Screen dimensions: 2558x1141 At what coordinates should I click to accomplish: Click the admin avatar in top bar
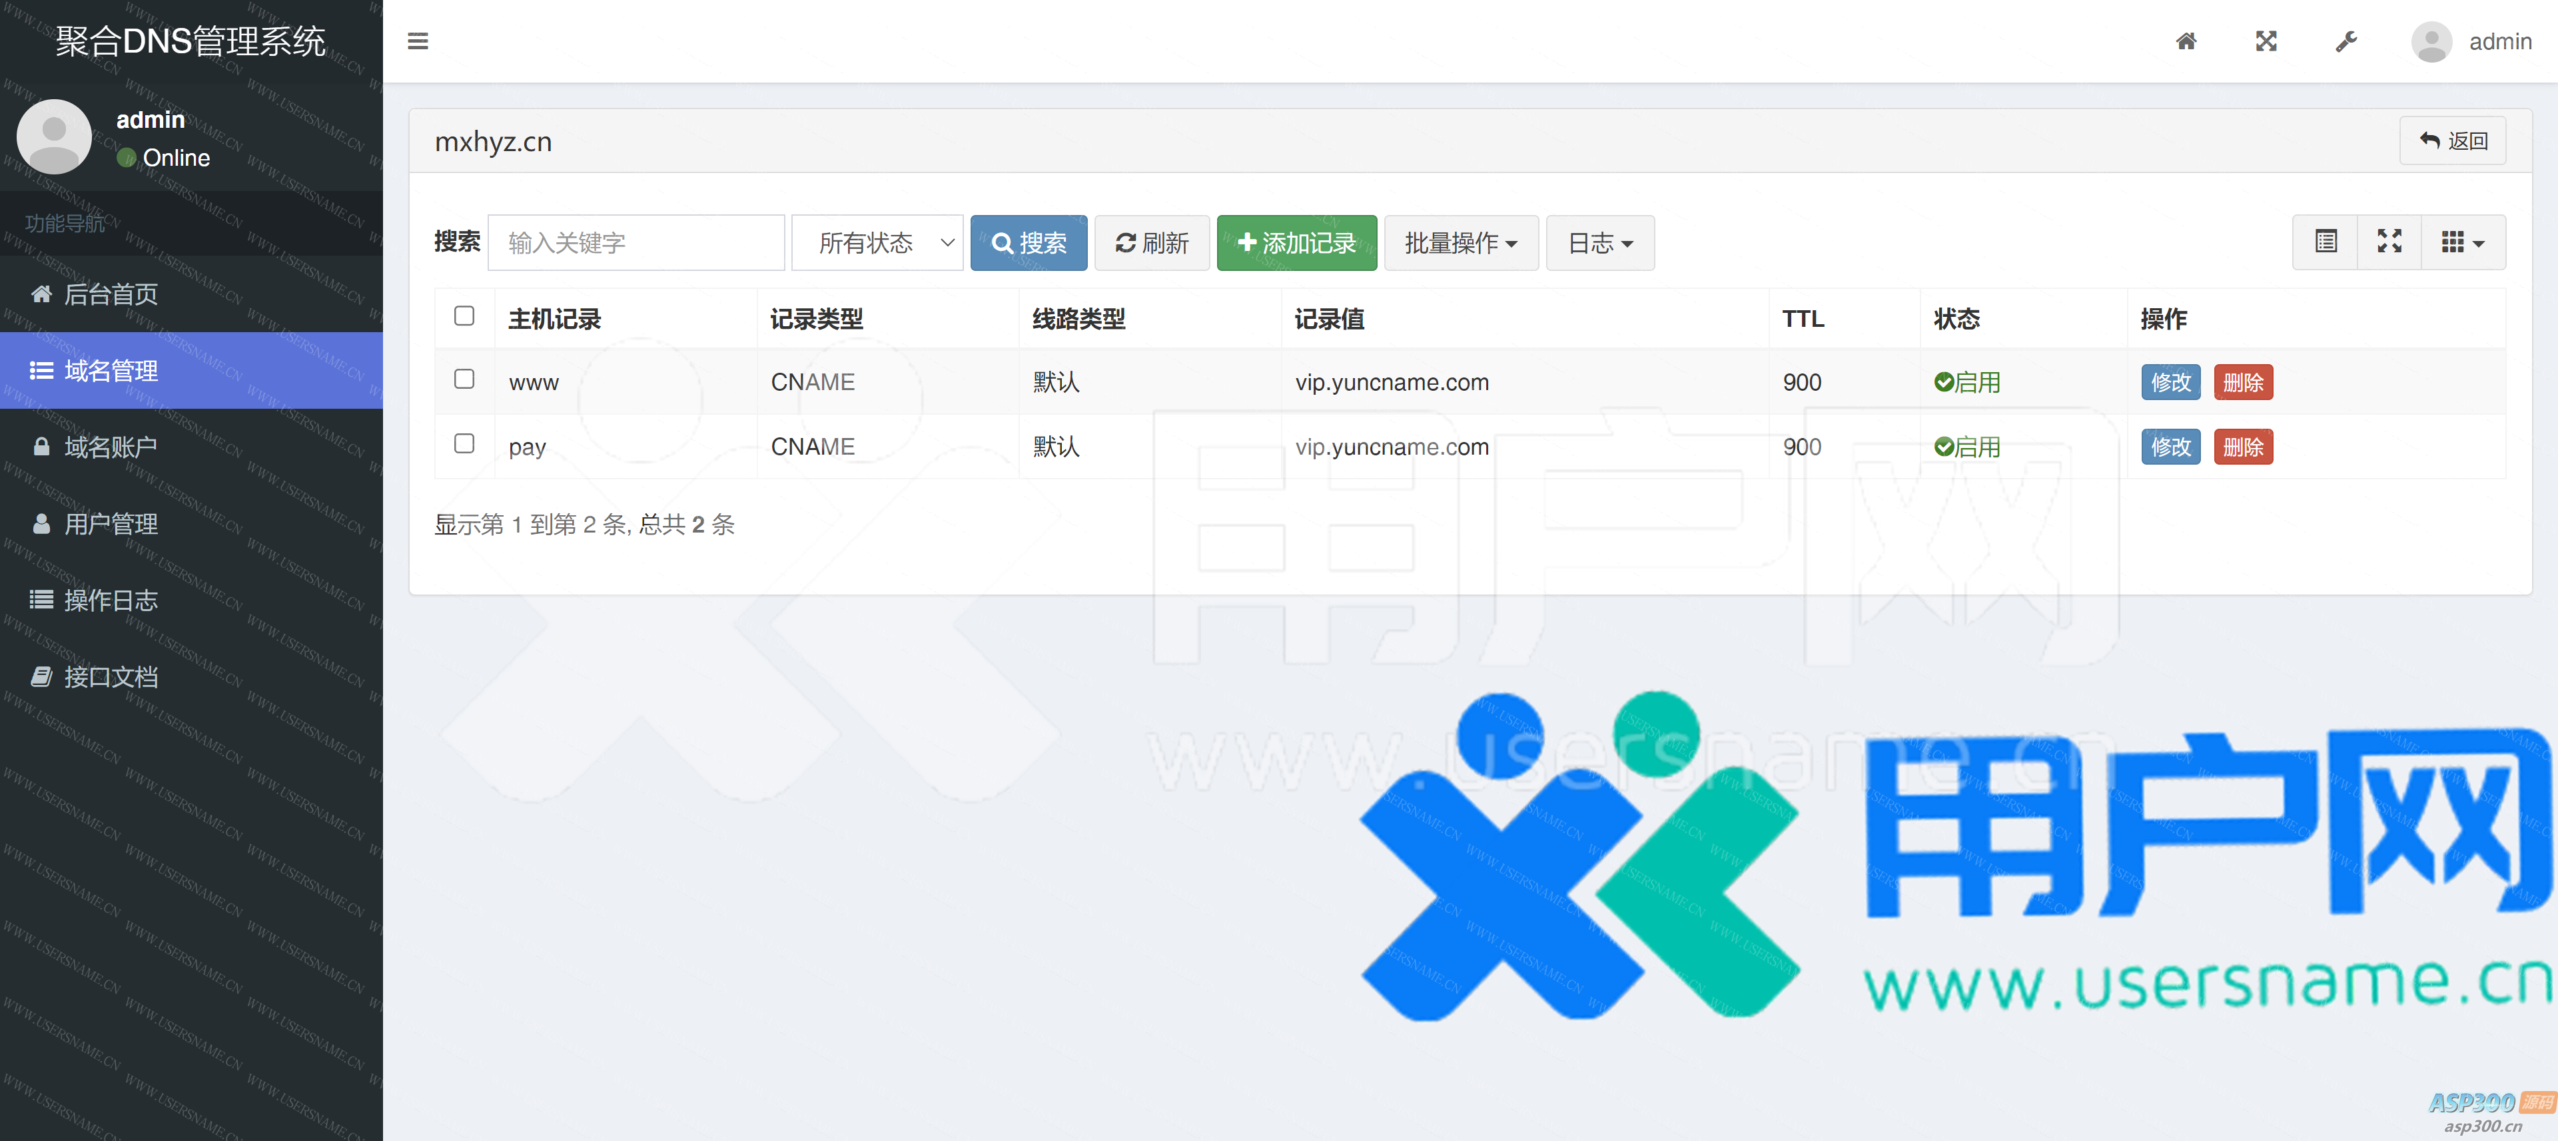[x=2431, y=42]
